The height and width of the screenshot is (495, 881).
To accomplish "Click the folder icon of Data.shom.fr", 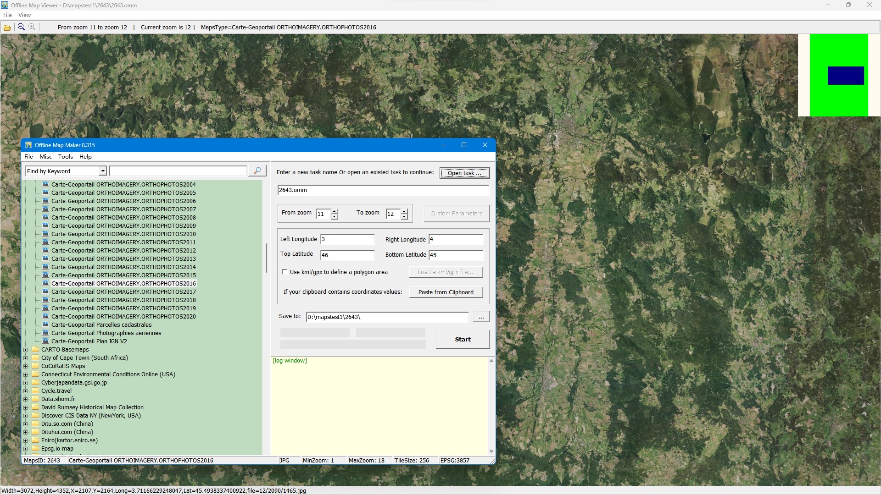I will point(35,399).
